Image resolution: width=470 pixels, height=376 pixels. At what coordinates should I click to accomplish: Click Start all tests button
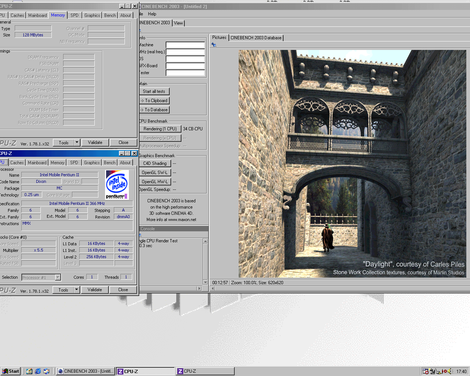[154, 91]
